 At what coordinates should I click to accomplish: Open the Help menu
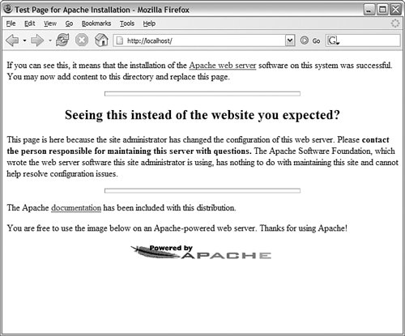(x=149, y=23)
